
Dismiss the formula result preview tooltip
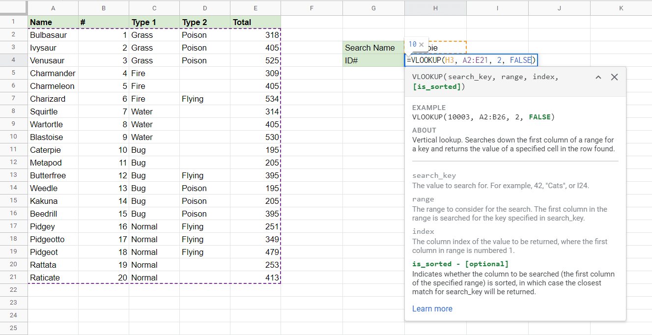[422, 45]
